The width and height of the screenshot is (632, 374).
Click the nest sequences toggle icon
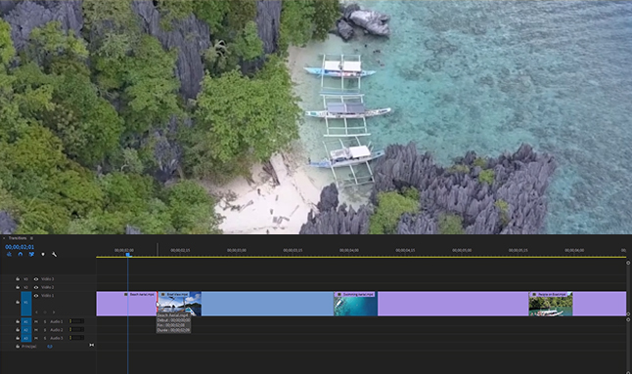9,254
